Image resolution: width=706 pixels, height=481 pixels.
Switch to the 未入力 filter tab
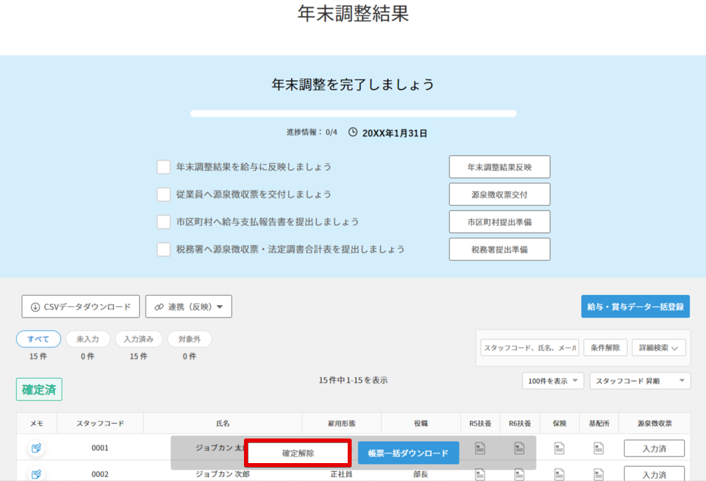coord(88,339)
